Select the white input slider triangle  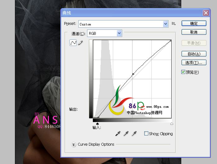point(172,124)
